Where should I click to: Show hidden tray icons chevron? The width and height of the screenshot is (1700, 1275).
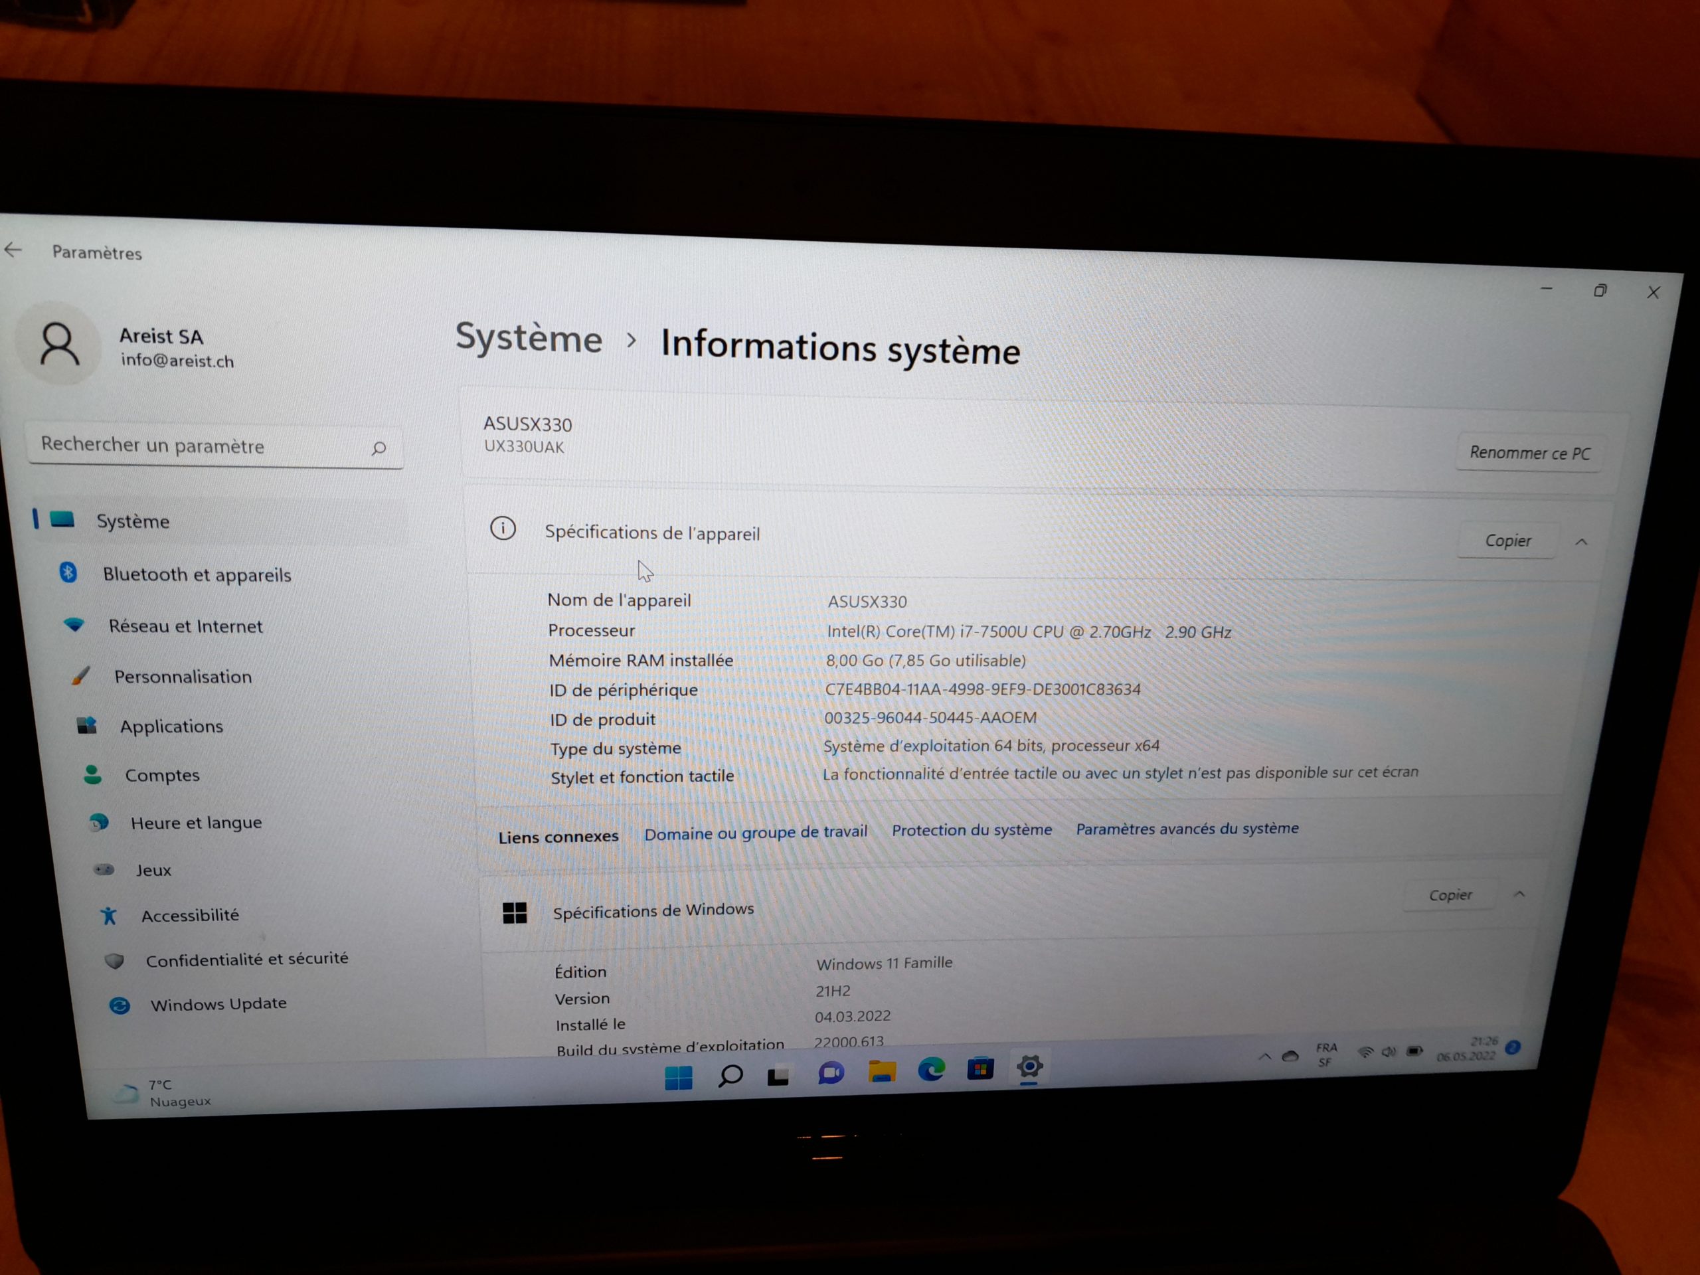click(1264, 1056)
